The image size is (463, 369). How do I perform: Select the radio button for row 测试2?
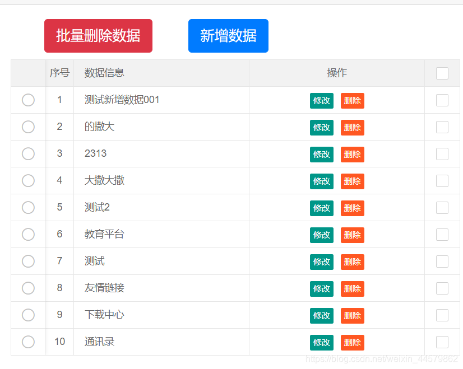pyautogui.click(x=28, y=207)
